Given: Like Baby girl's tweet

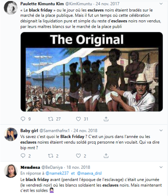Looking at the screenshot, I should pos(78,156).
